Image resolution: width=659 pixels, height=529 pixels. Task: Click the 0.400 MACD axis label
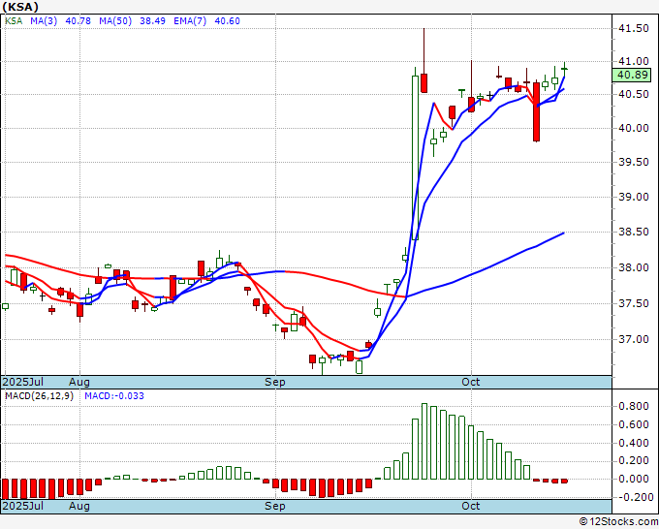634,443
